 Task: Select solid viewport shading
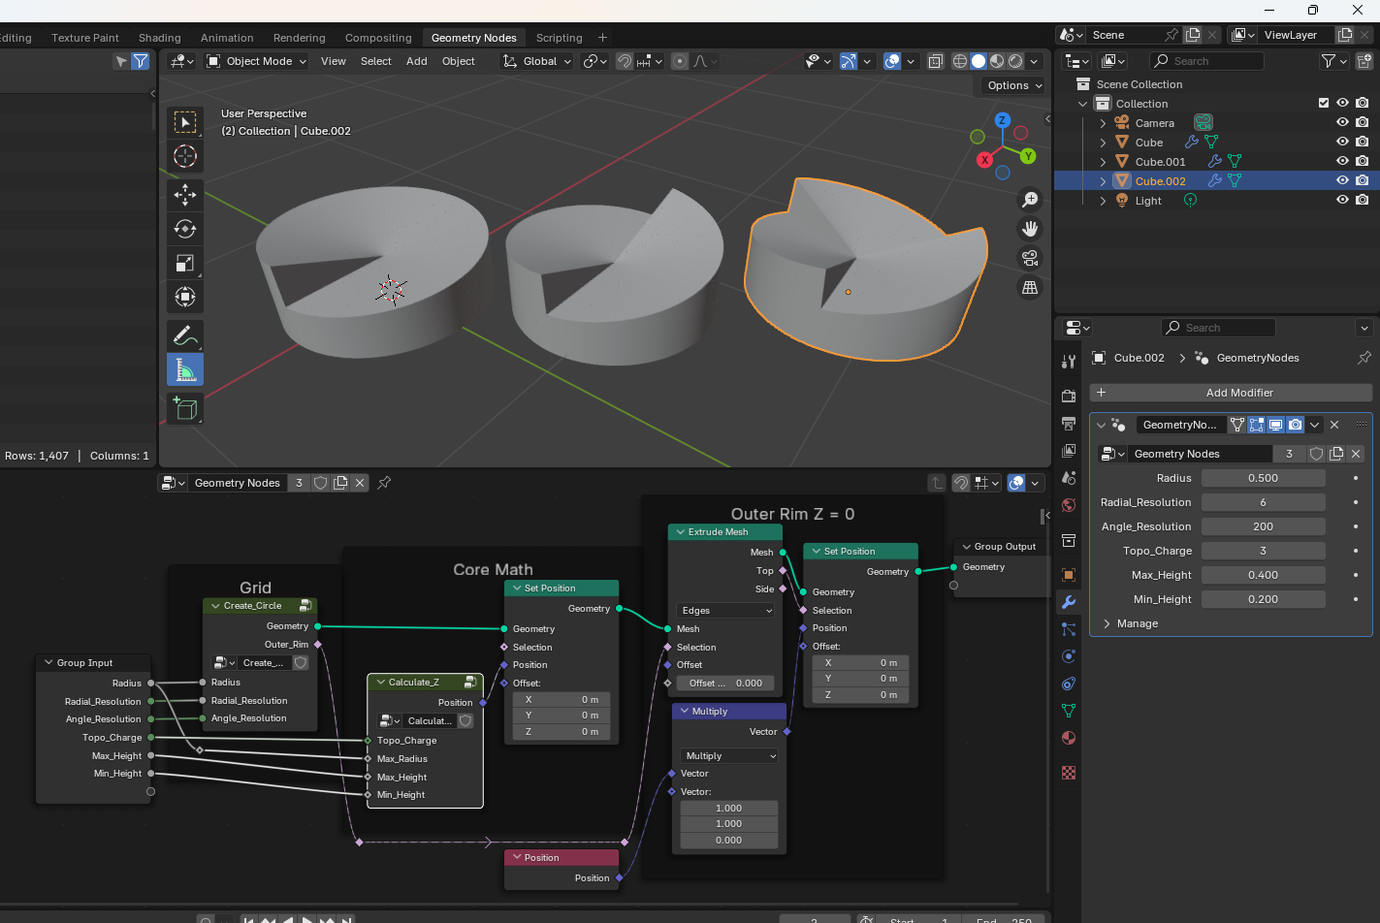979,61
